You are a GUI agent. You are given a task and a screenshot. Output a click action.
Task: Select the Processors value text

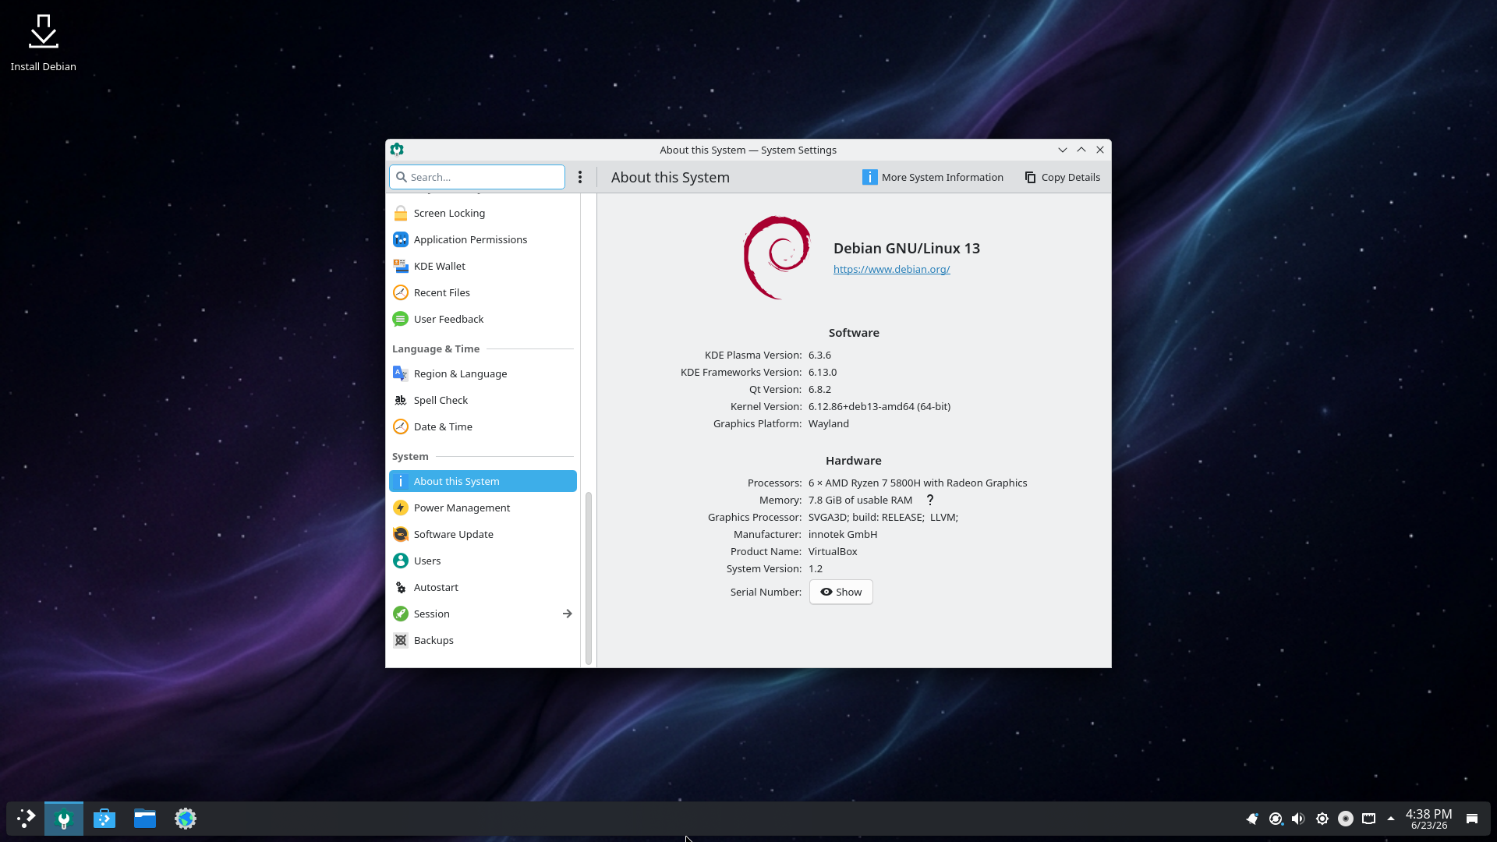[x=918, y=483]
